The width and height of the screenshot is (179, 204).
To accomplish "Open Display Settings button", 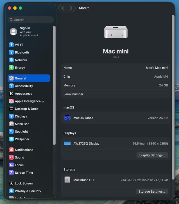I will click(x=152, y=155).
